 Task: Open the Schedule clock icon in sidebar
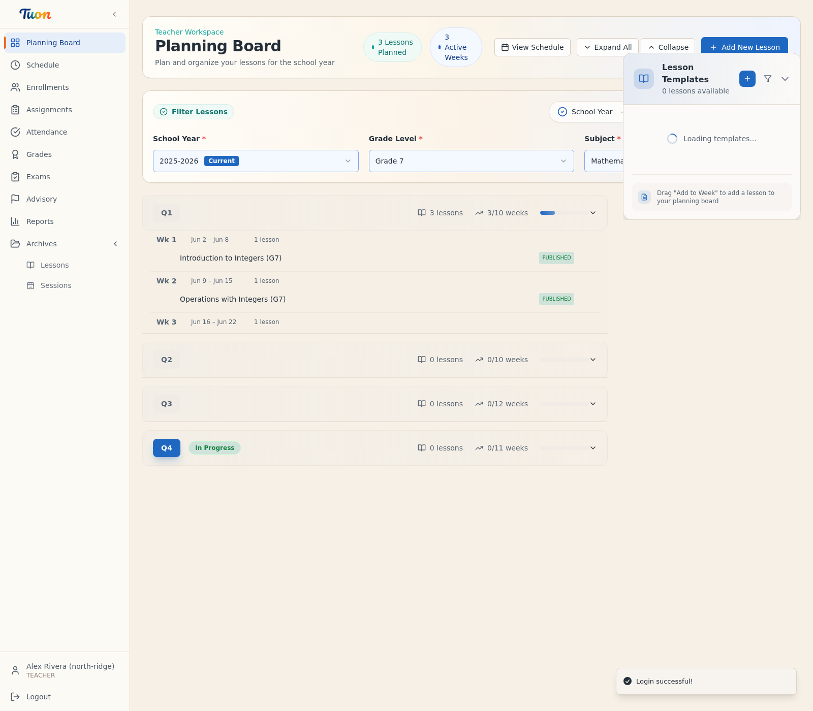pyautogui.click(x=15, y=65)
